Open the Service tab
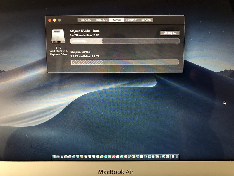The width and height of the screenshot is (234, 176). point(146,20)
